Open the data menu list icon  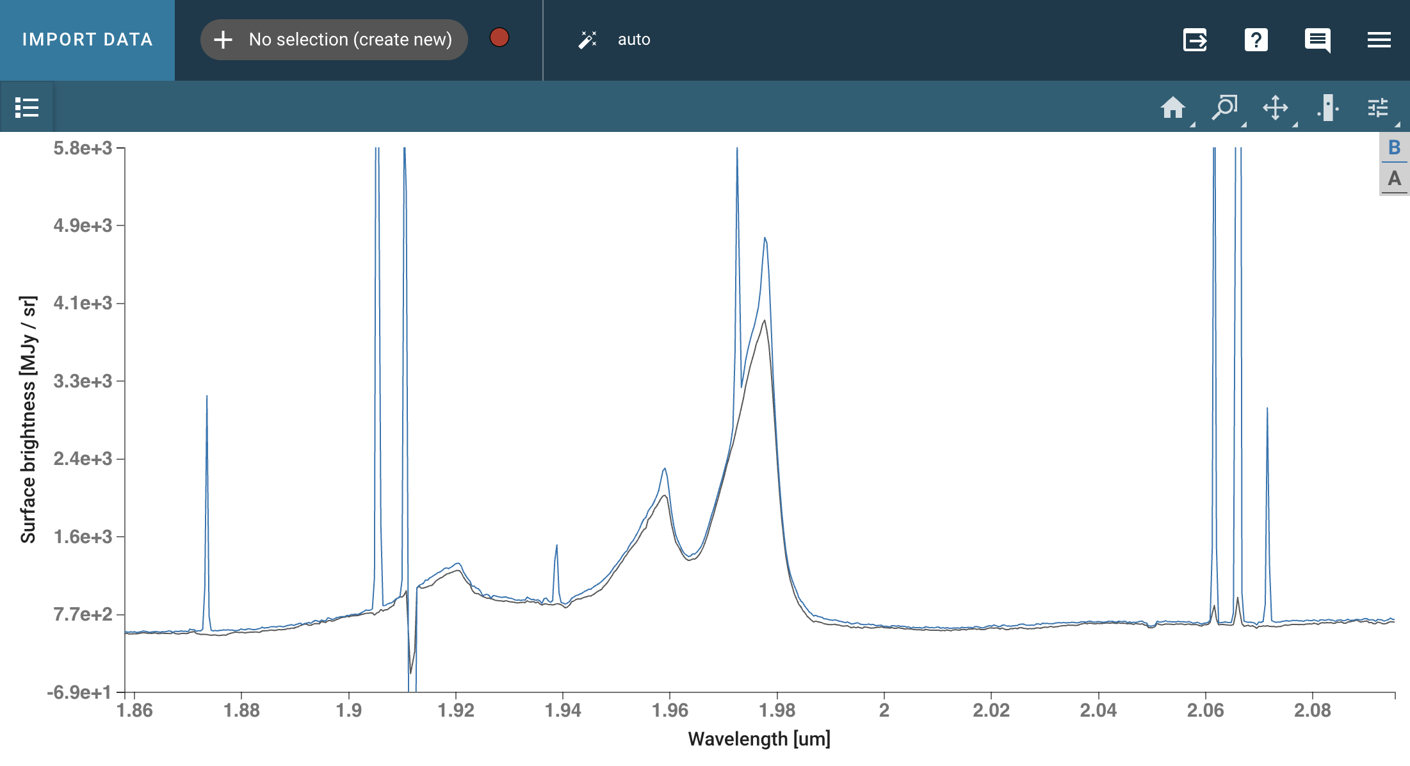[x=27, y=107]
